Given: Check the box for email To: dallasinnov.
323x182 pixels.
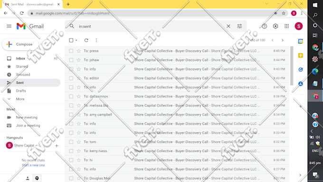Looking at the screenshot, I should (x=71, y=96).
